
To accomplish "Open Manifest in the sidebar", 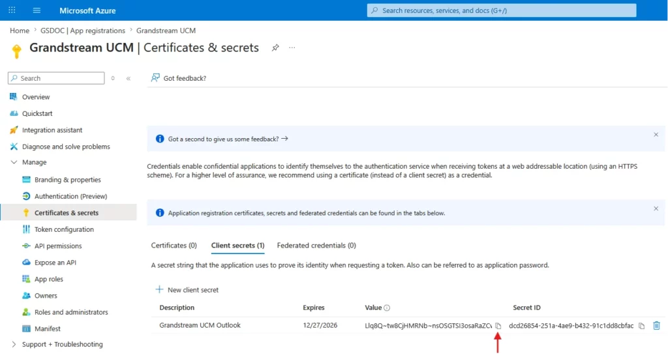I will [x=47, y=329].
